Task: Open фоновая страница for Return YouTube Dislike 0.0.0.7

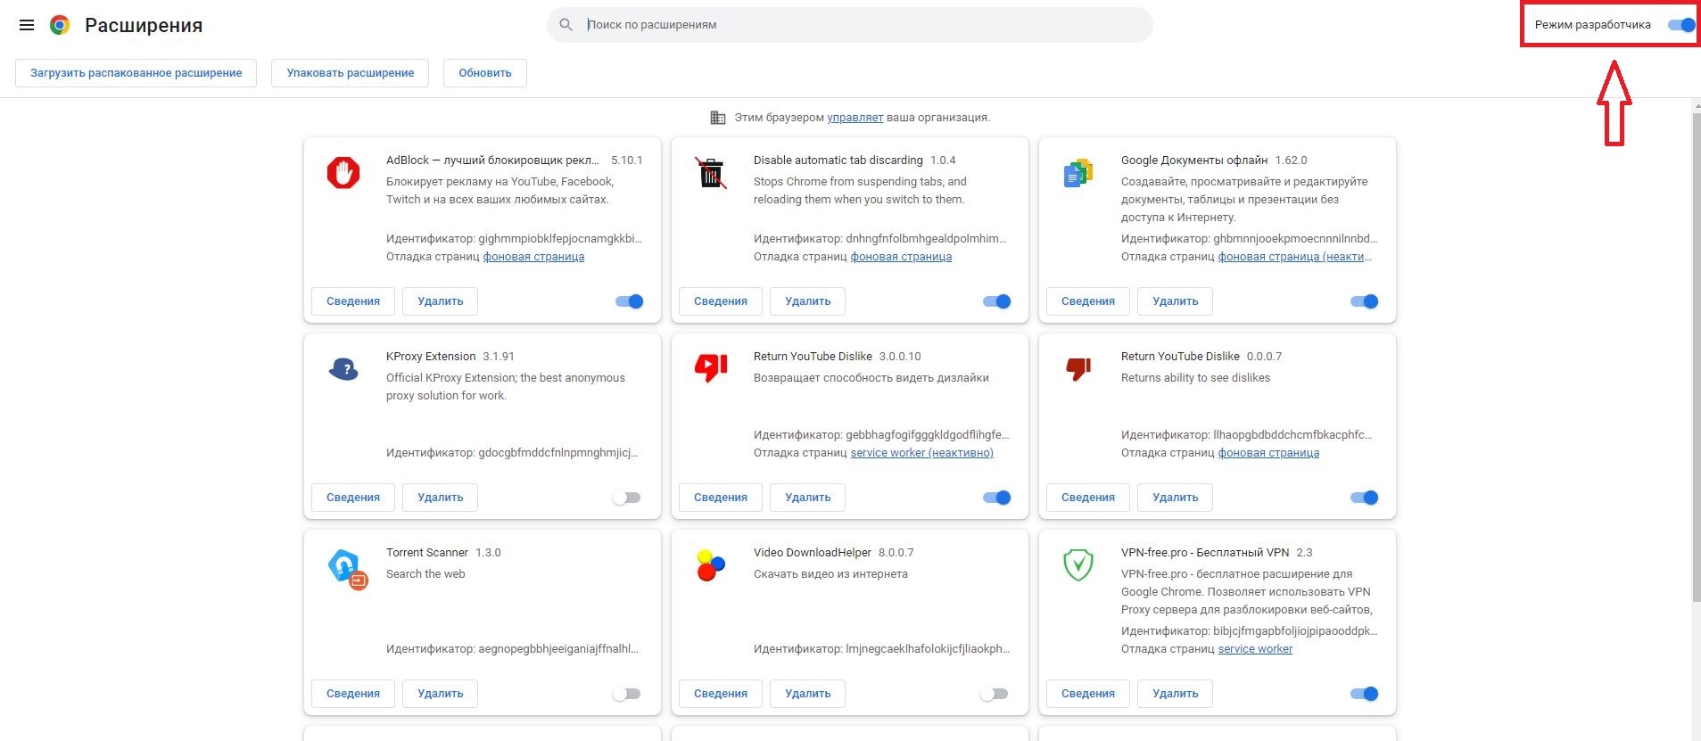Action: 1268,453
